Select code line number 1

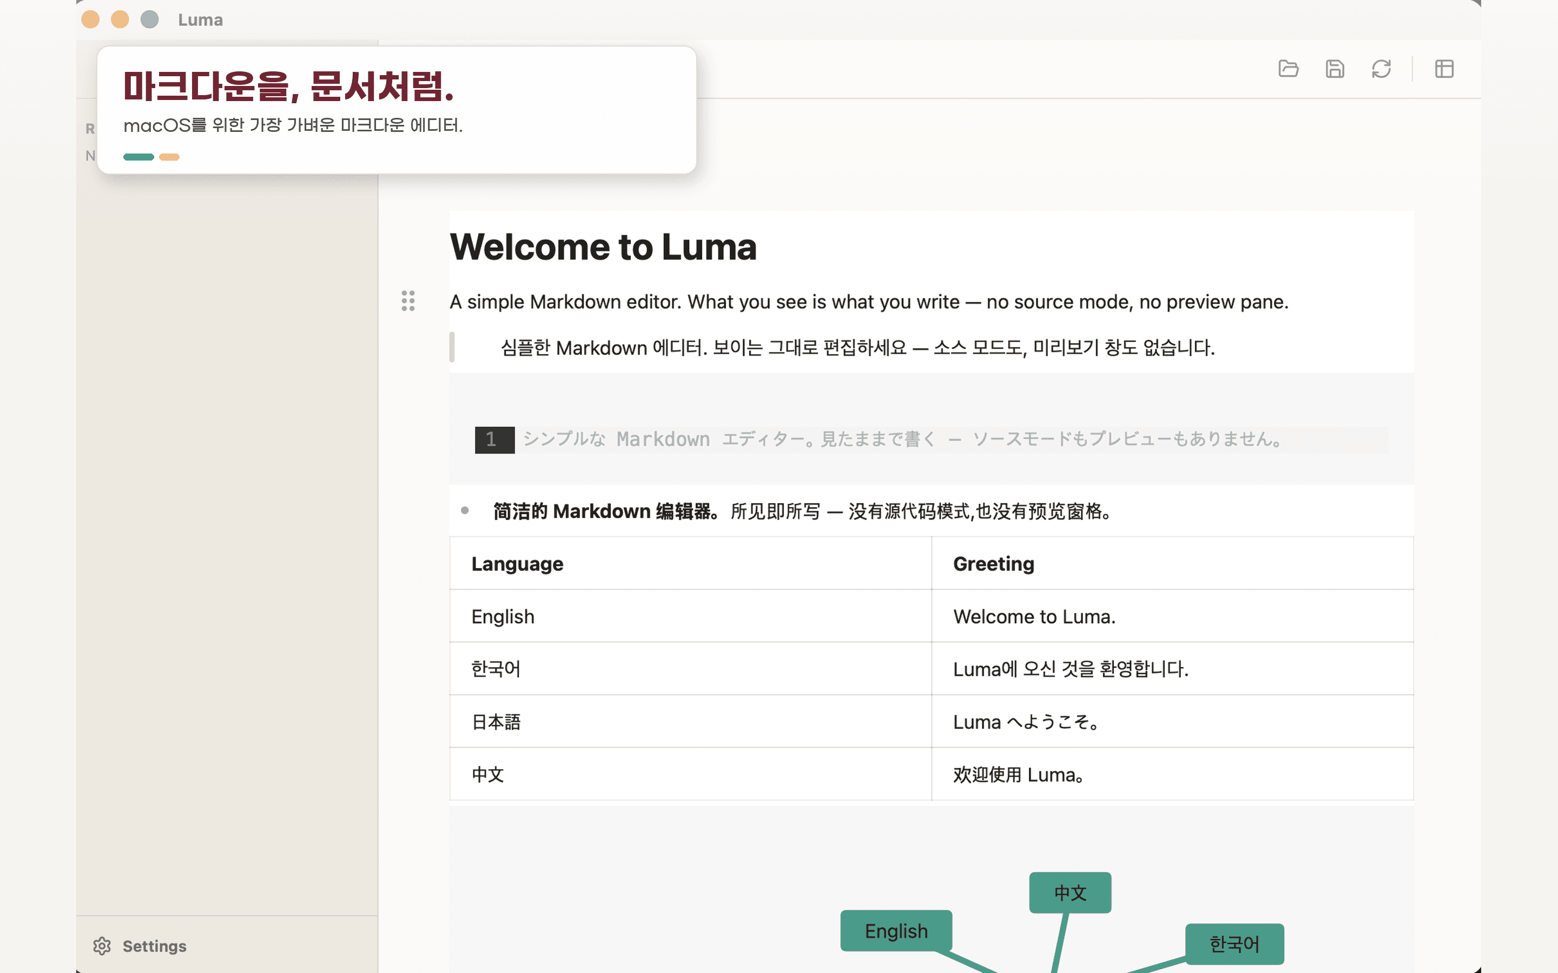point(494,439)
